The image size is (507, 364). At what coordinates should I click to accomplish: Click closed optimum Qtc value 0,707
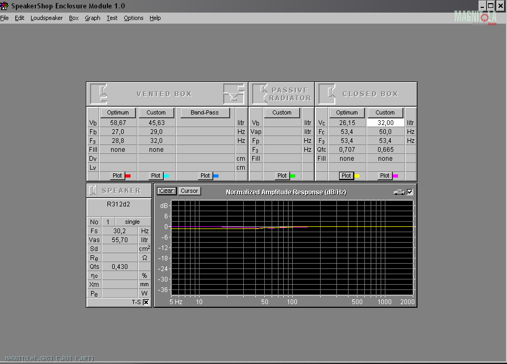347,150
